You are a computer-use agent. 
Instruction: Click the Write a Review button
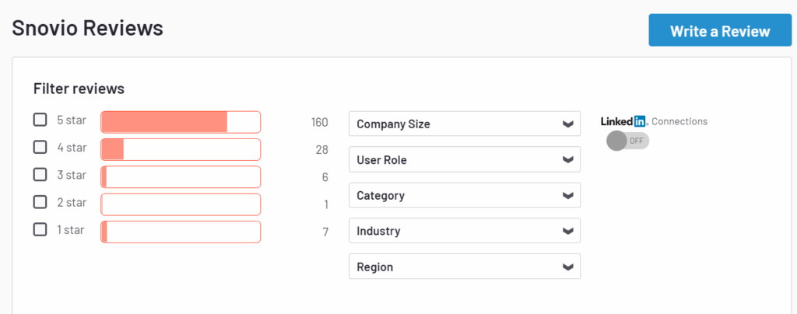coord(720,31)
